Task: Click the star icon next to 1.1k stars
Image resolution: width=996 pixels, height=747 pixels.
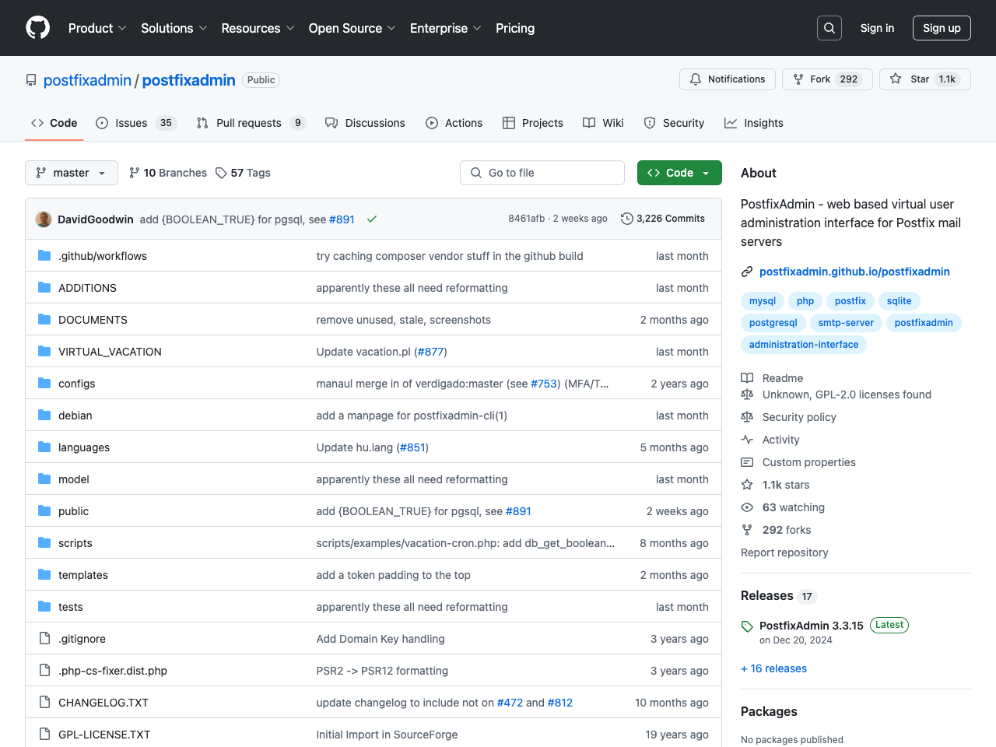Action: (x=747, y=485)
